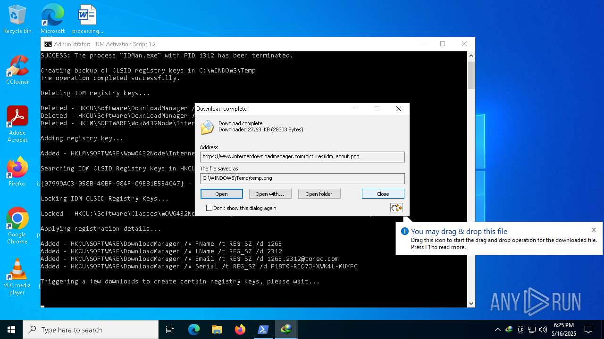The image size is (604, 339).
Task: Maximize the IDM Activation Script window
Action: 443,44
